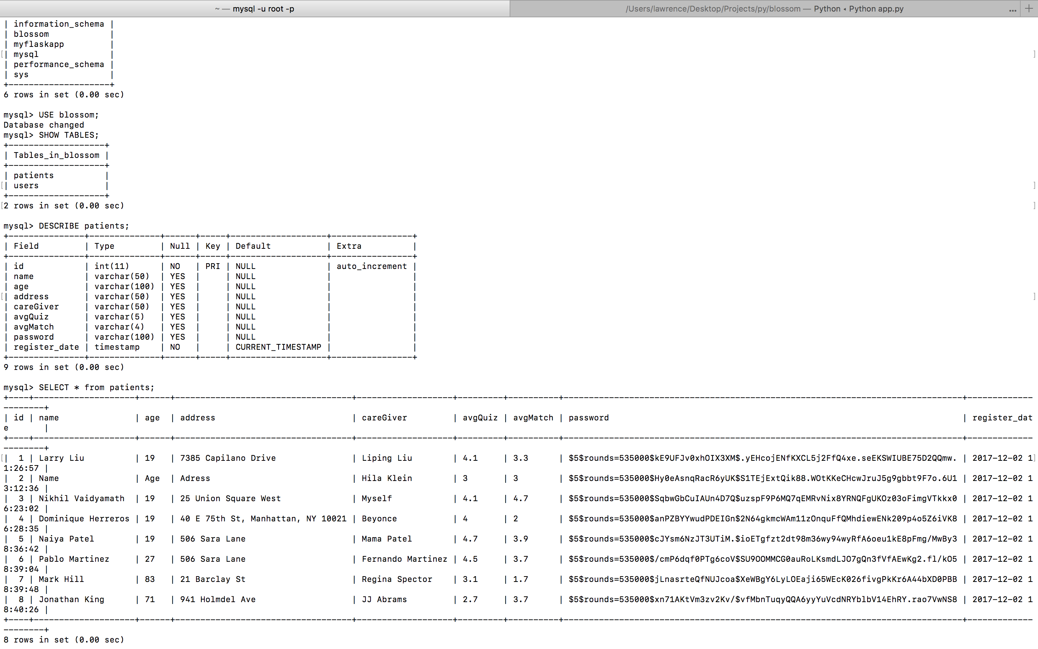Click left mark bracket before '2 rows in set'
This screenshot has width=1038, height=649.
(x=2, y=206)
